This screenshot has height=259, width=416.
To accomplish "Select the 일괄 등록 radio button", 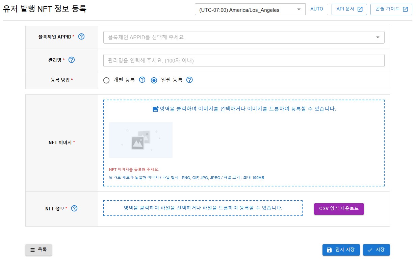I will 154,80.
